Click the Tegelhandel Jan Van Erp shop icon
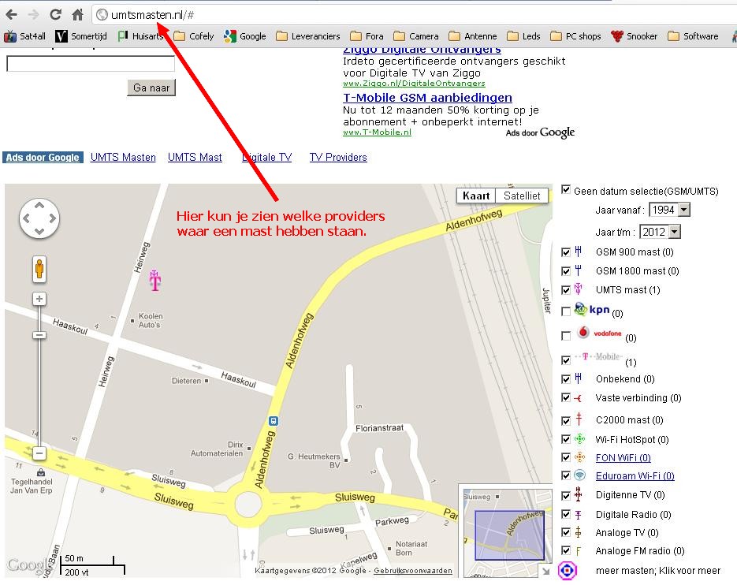The height and width of the screenshot is (585, 737). 41,472
